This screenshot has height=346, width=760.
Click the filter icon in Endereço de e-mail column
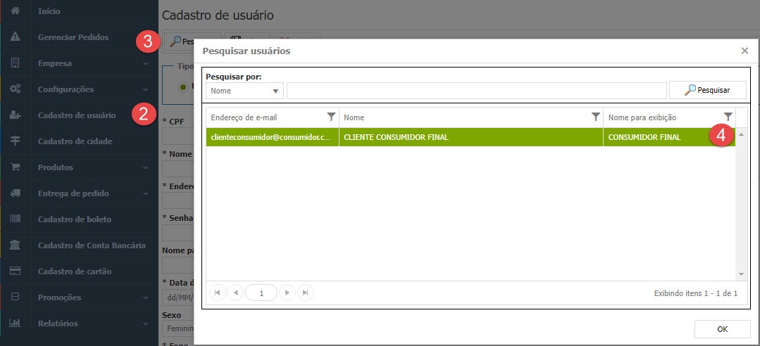tap(331, 117)
